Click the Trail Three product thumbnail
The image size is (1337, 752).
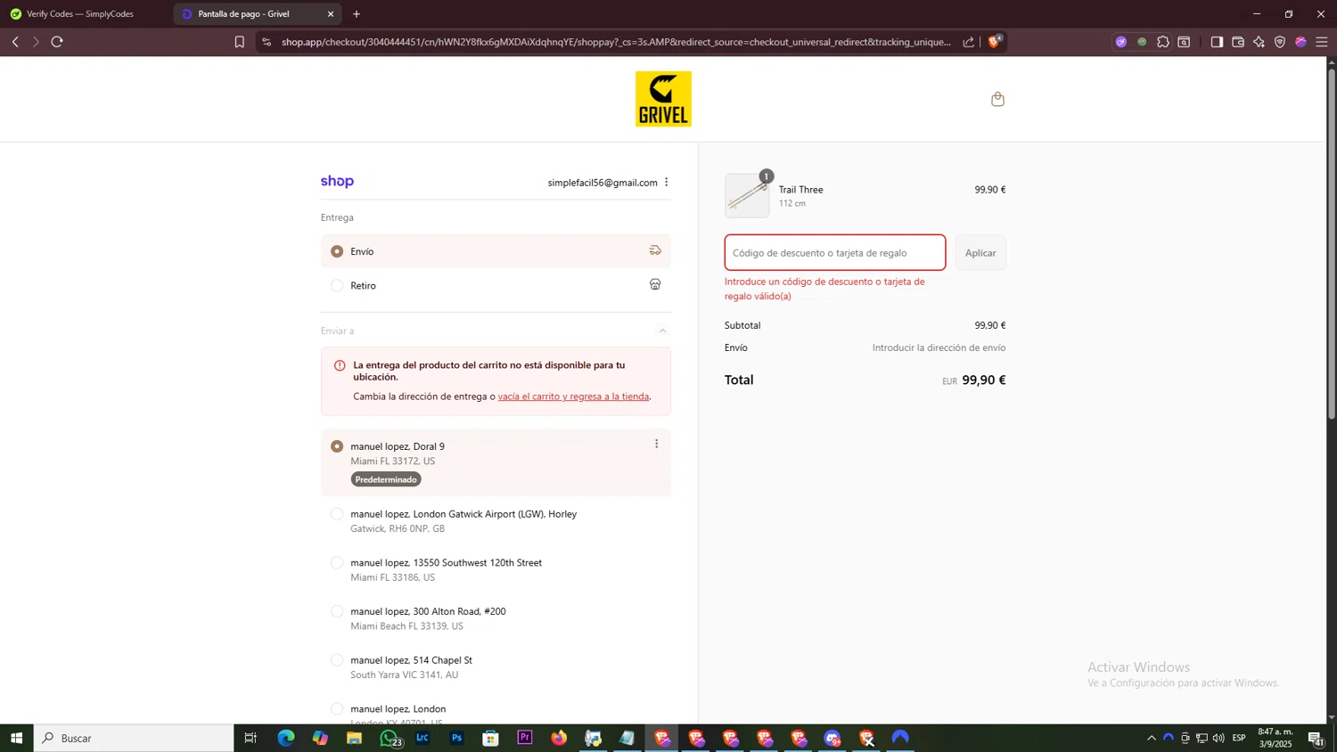(747, 196)
